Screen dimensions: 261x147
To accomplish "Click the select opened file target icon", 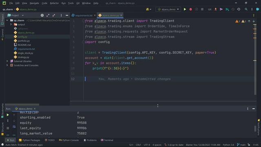I will coord(42,16).
